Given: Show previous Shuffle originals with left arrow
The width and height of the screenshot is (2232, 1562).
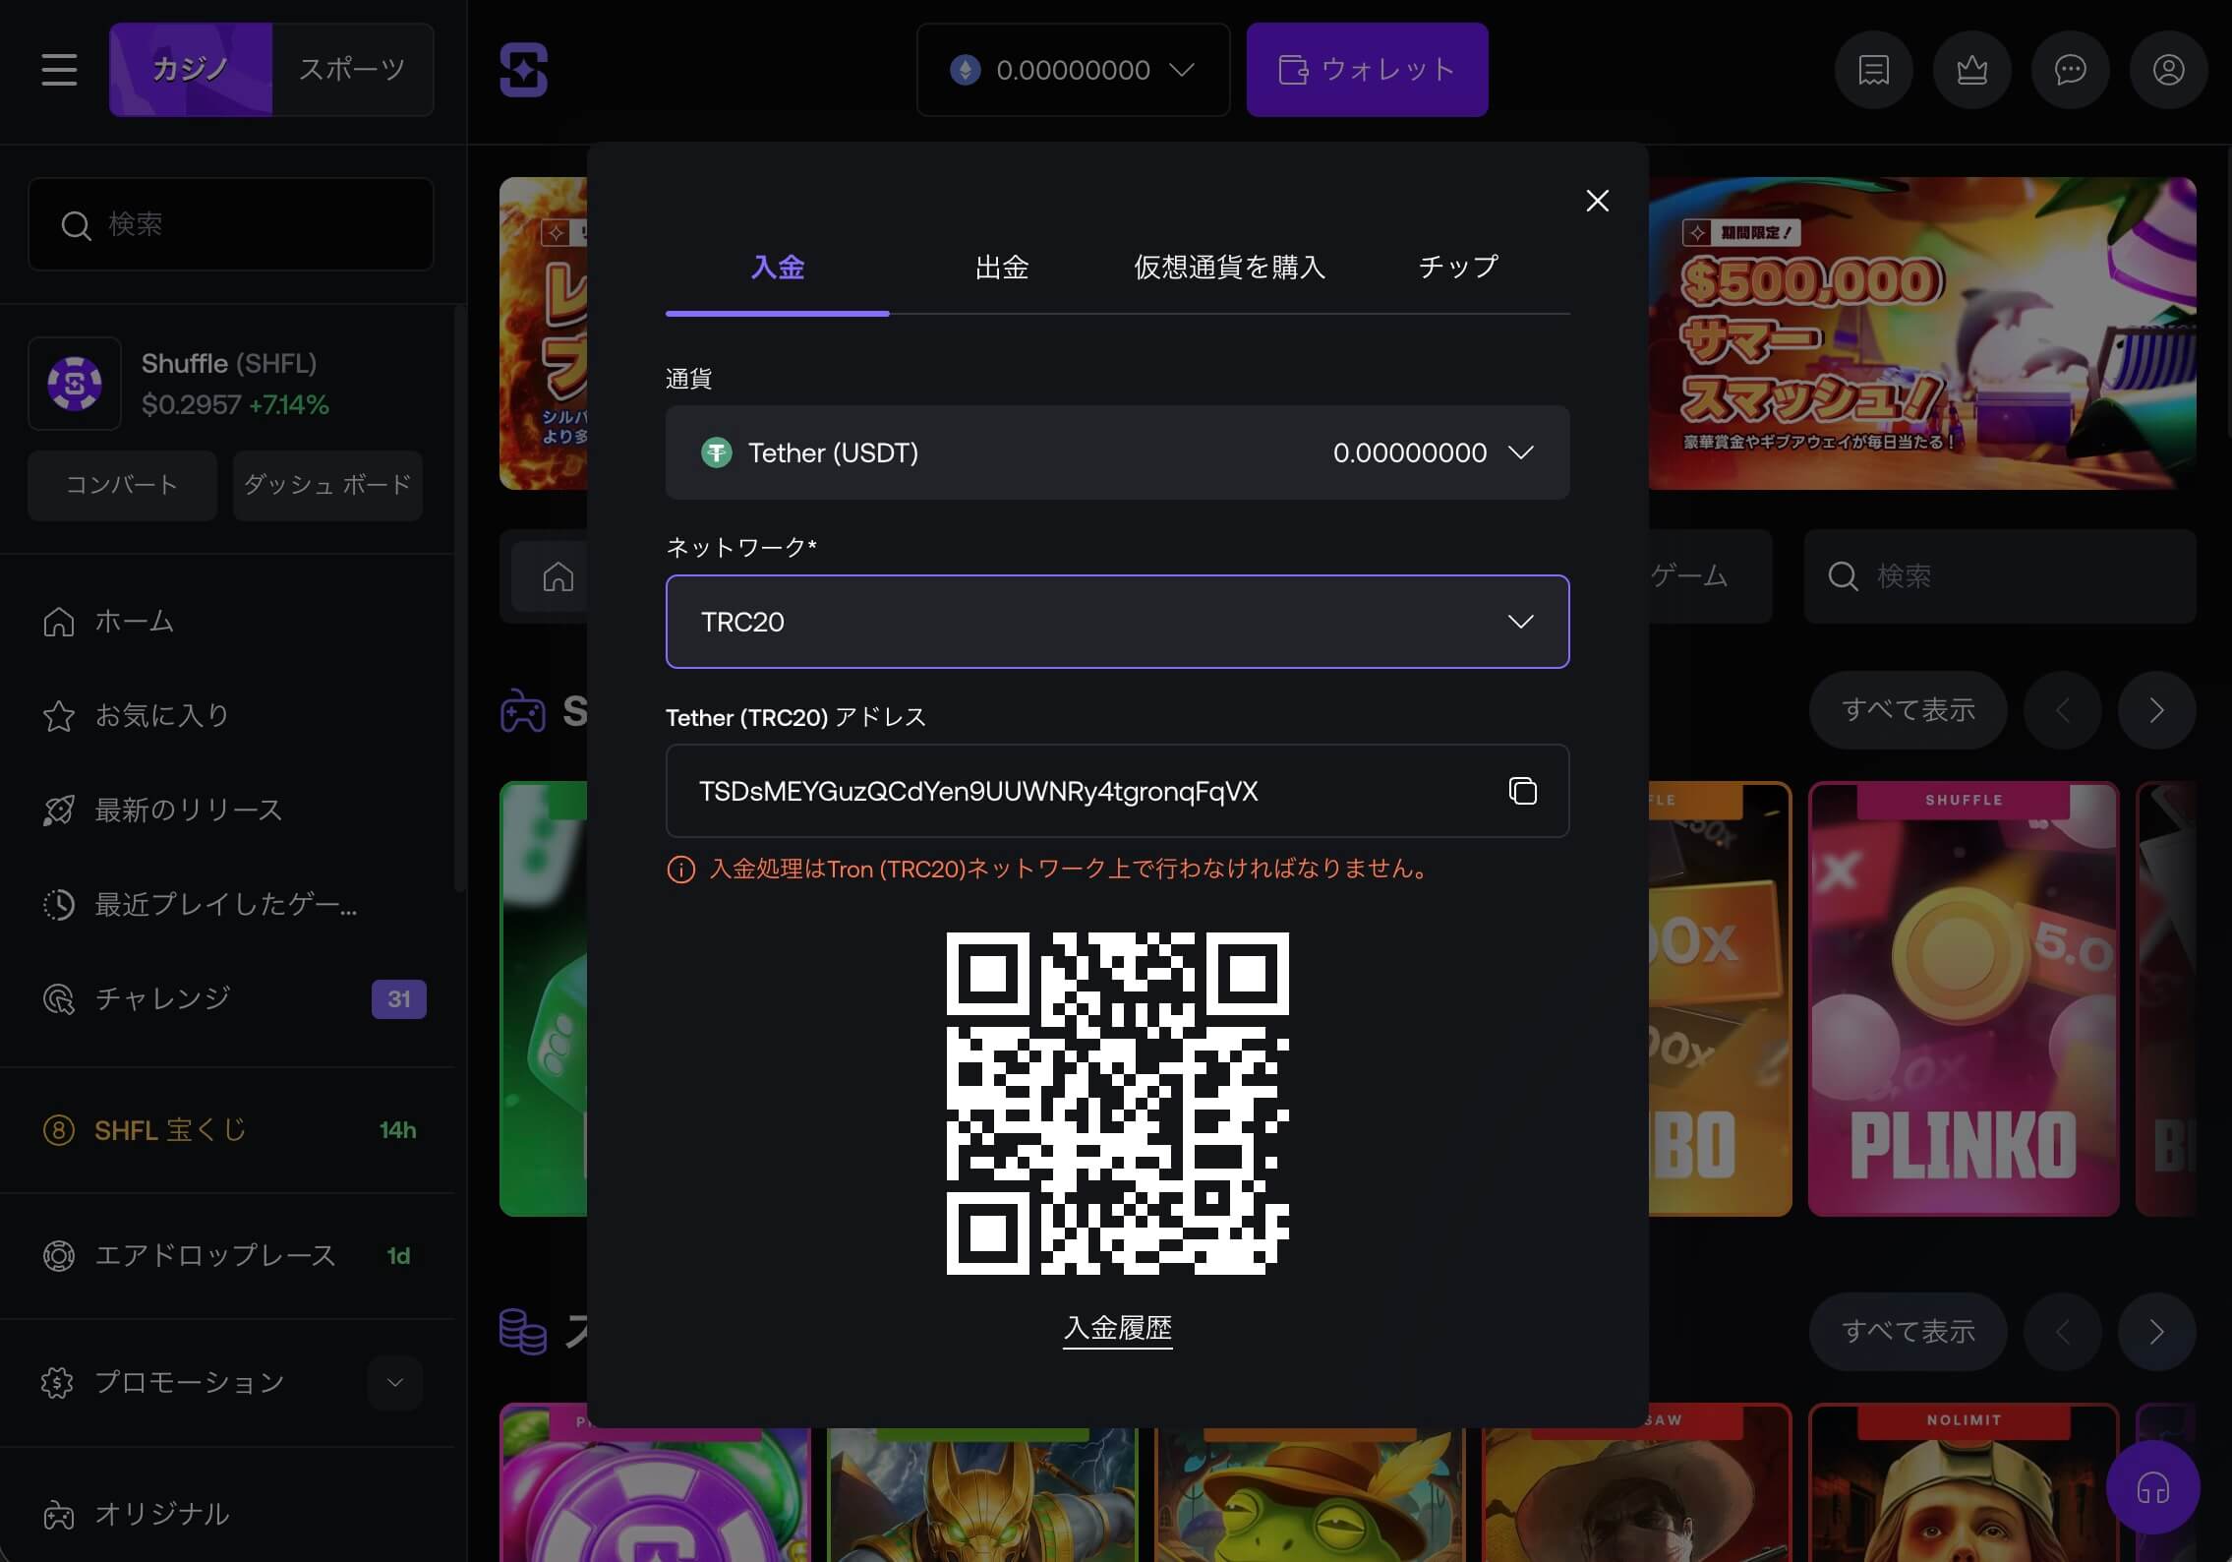Looking at the screenshot, I should point(2062,710).
